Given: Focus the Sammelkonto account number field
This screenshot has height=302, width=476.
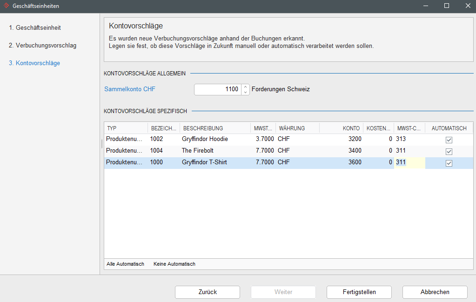Looking at the screenshot, I should click(x=218, y=89).
